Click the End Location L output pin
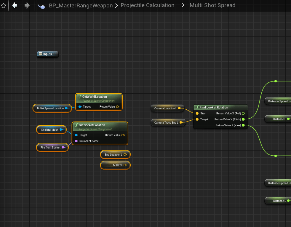The width and height of the screenshot is (291, 227). [x=125, y=155]
